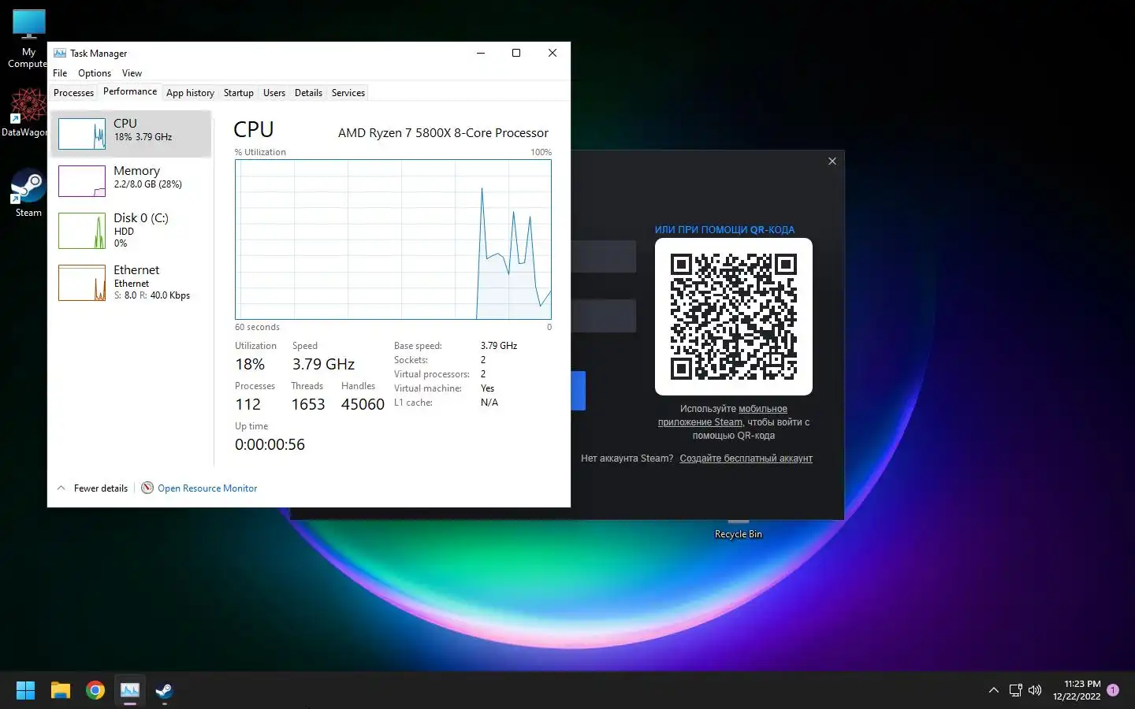This screenshot has height=709, width=1135.
Task: Click ИЛИ ПРИ ПОМОЩИ QR-КОДА heading
Action: [724, 230]
